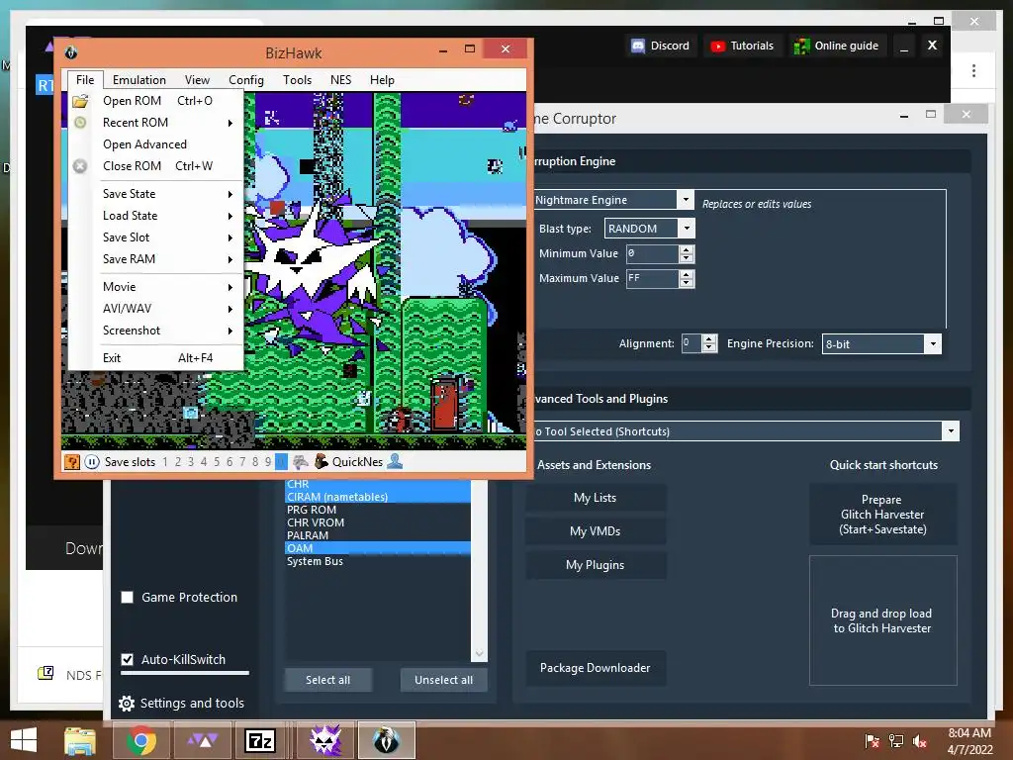Image resolution: width=1013 pixels, height=760 pixels.
Task: Click the question block icon in BizHawk status bar
Action: pos(71,461)
